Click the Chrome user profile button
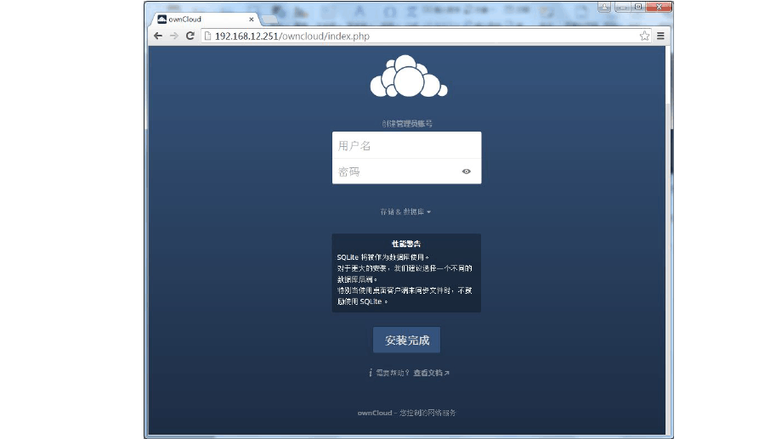Screen dimensions: 759x439 tap(604, 7)
